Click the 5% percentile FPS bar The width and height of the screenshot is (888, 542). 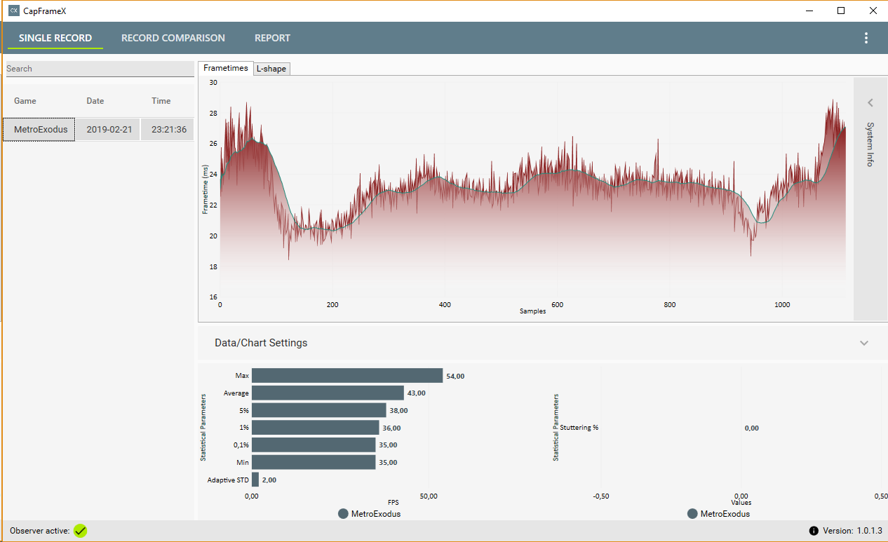click(x=319, y=410)
